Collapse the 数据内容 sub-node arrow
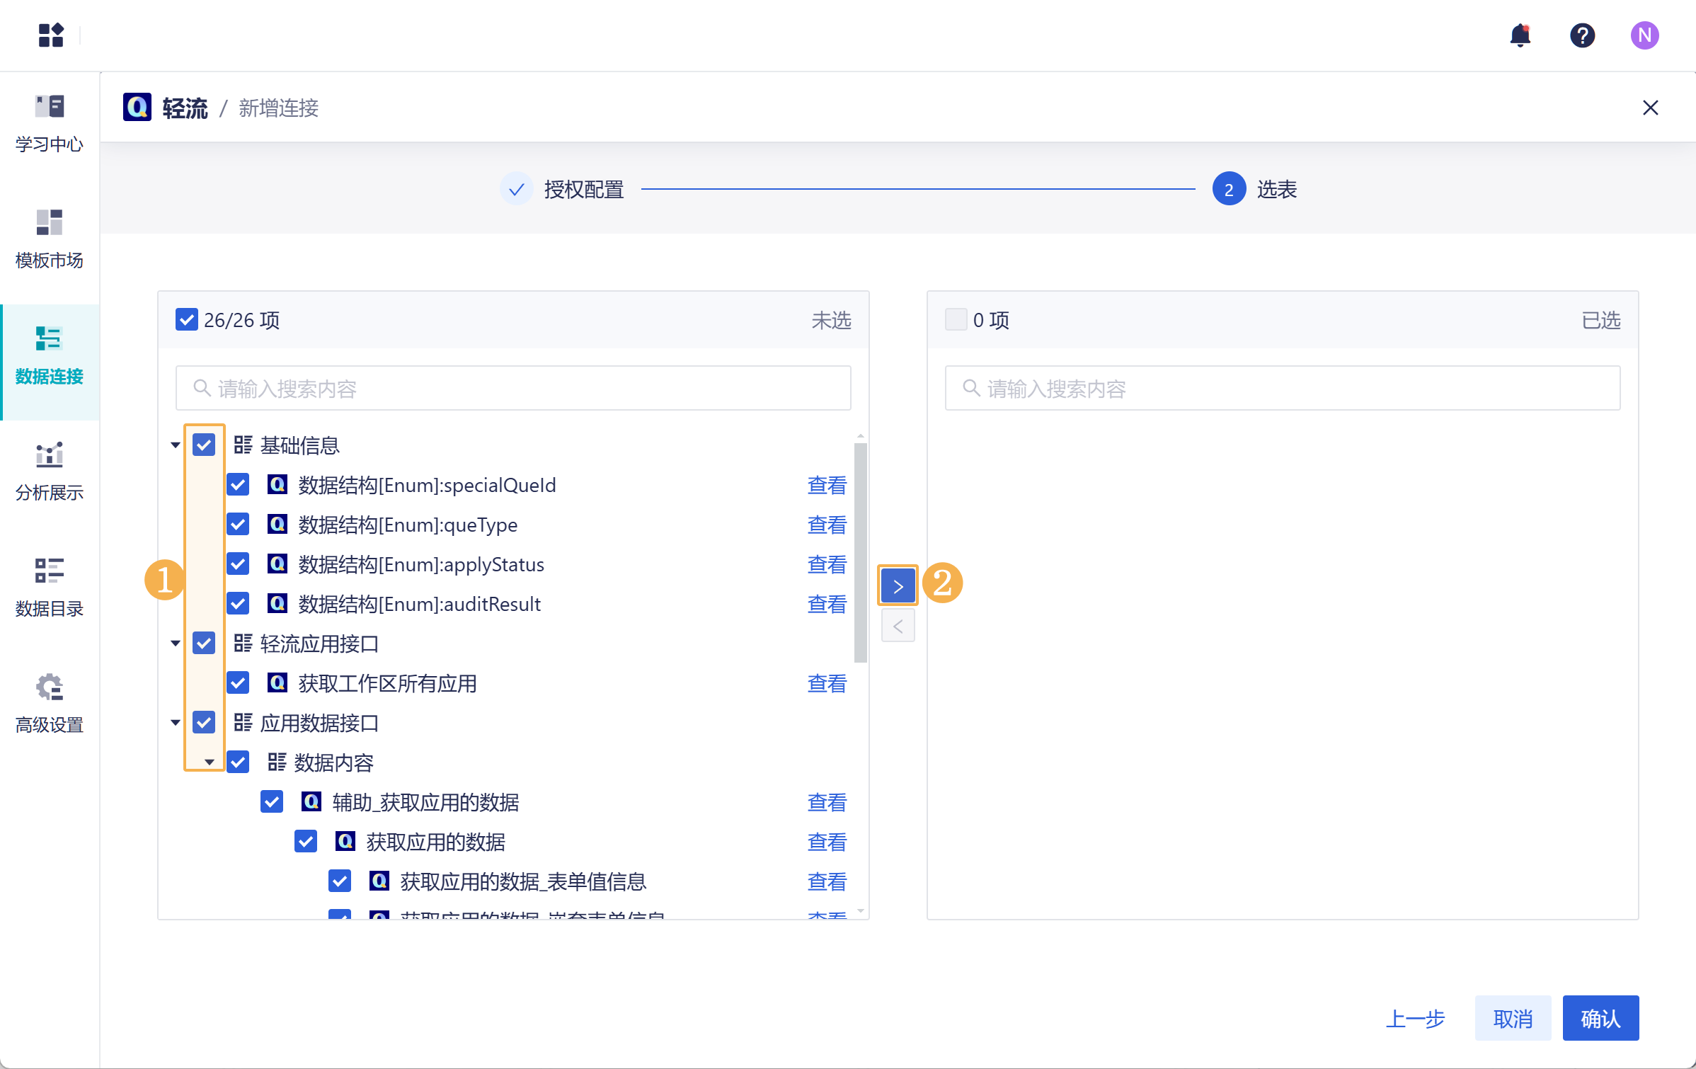 (x=210, y=762)
